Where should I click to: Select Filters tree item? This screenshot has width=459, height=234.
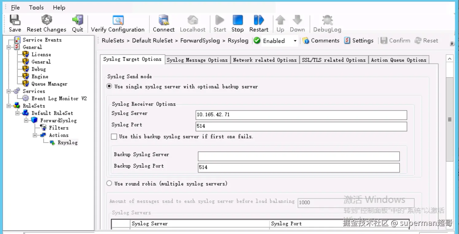(x=59, y=128)
